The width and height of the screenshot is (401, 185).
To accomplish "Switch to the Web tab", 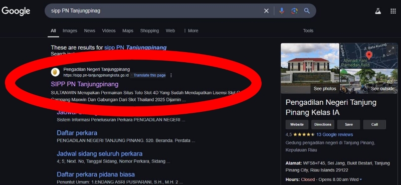I will point(170,31).
